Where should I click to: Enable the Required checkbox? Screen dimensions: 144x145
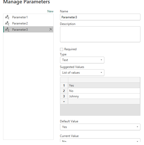pos(62,49)
